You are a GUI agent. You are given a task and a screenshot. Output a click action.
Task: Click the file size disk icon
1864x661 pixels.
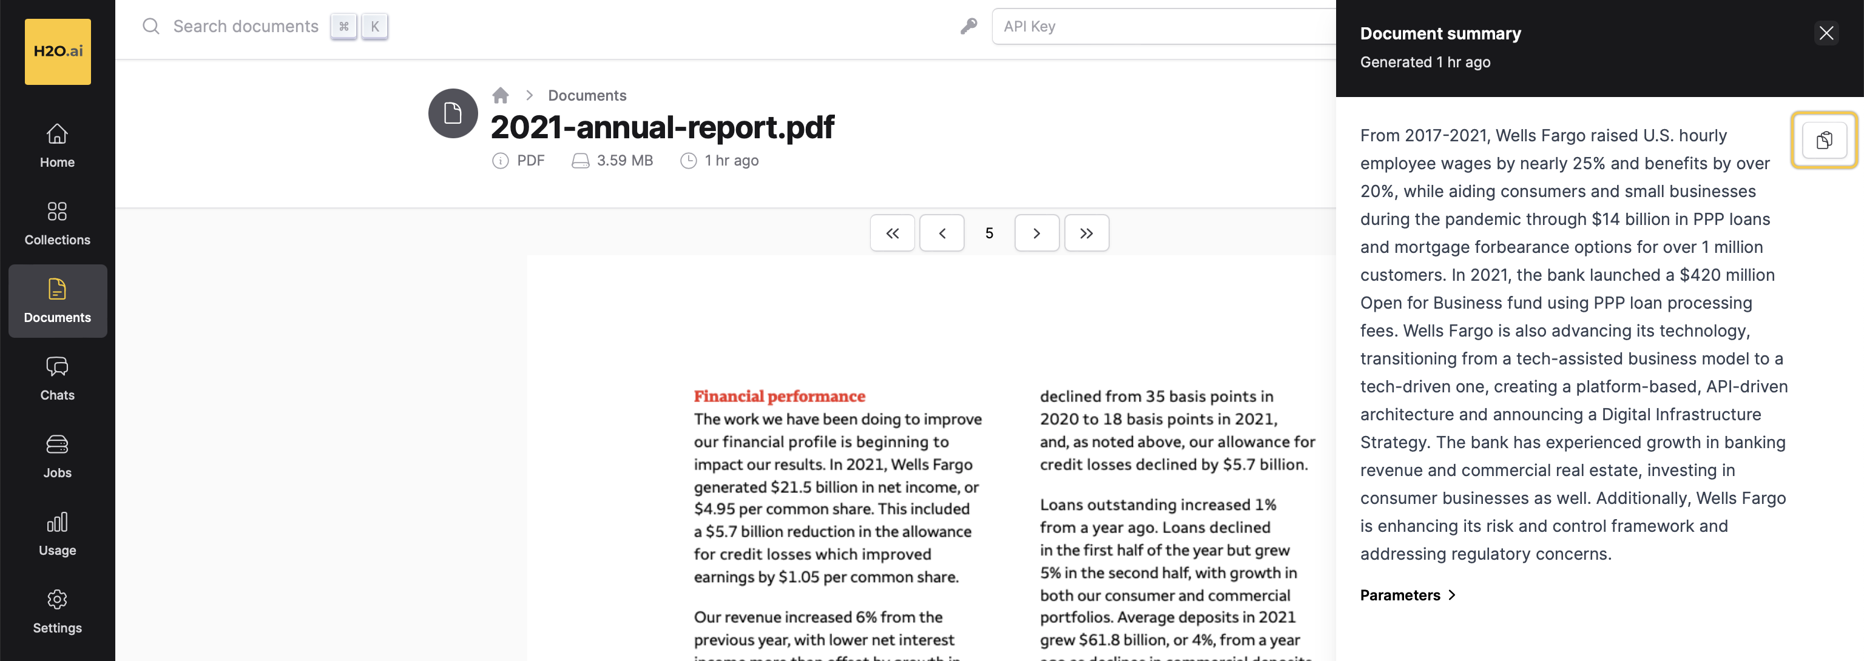(x=580, y=161)
